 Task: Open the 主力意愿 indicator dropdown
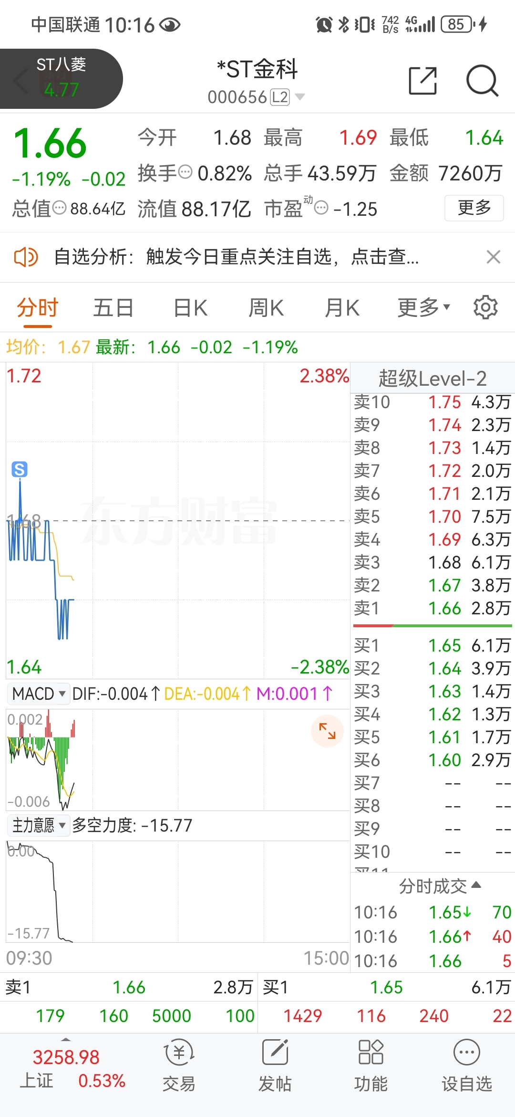(x=39, y=825)
